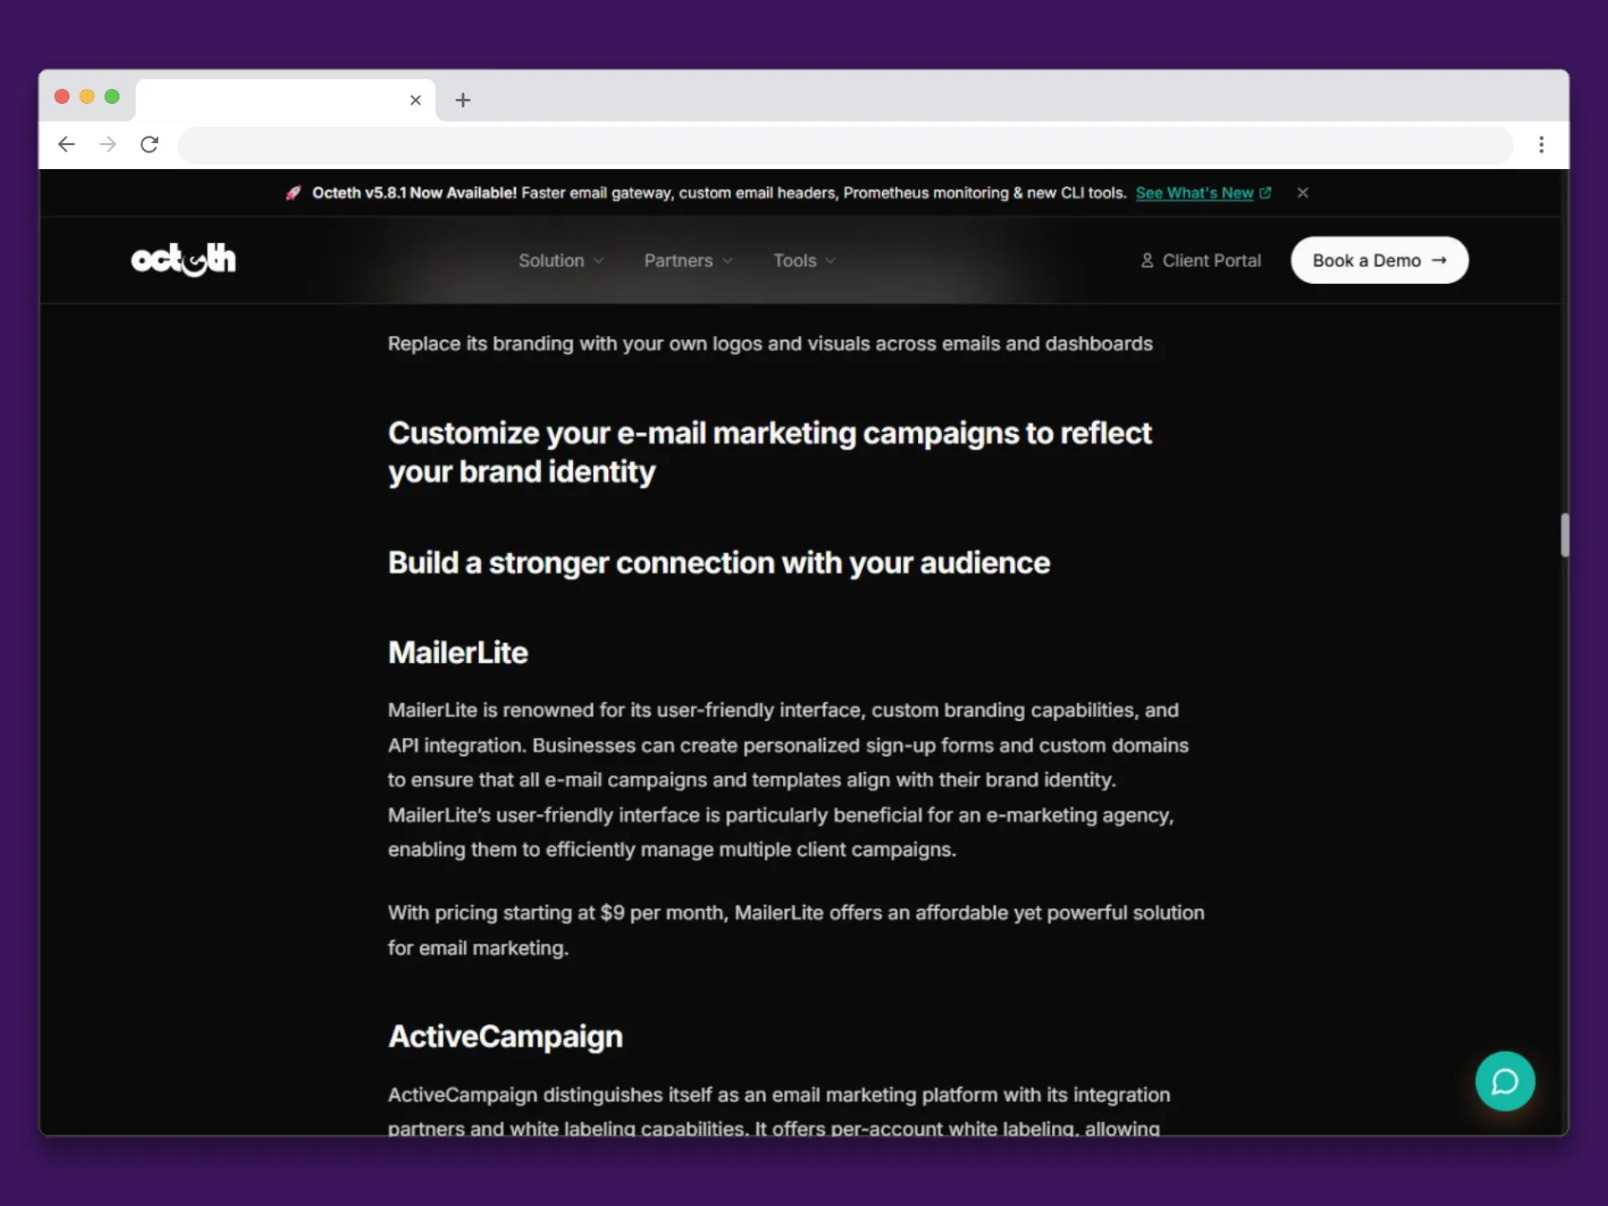
Task: Click the Replace its branding sentence
Action: click(770, 343)
